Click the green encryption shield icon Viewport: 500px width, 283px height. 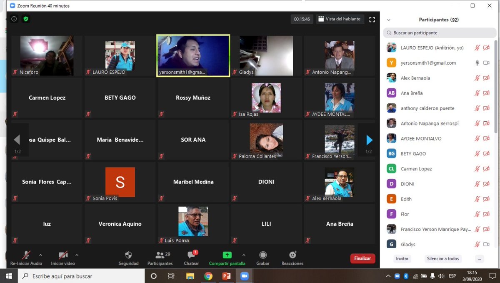click(x=26, y=19)
